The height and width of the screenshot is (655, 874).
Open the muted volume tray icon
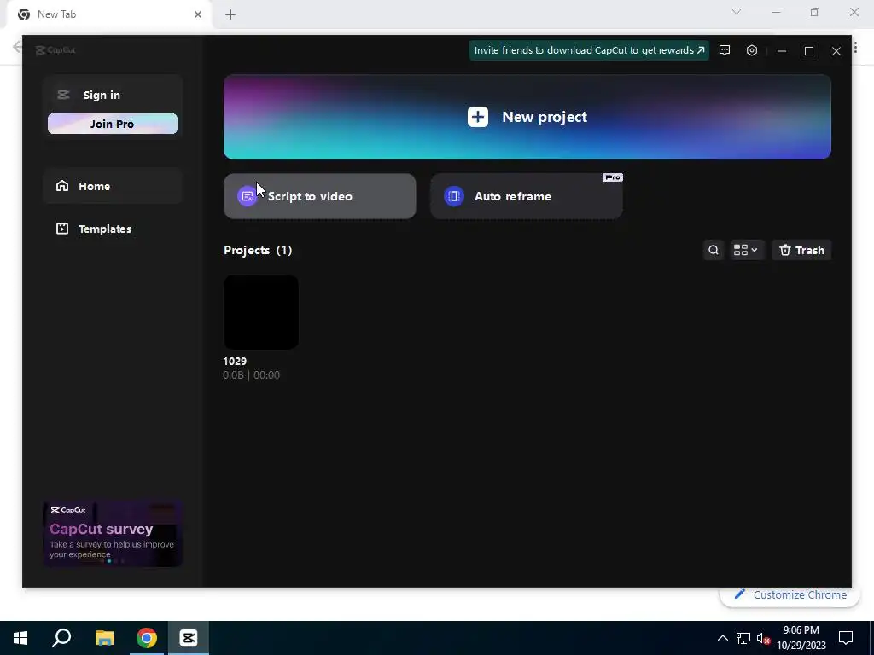click(x=763, y=638)
